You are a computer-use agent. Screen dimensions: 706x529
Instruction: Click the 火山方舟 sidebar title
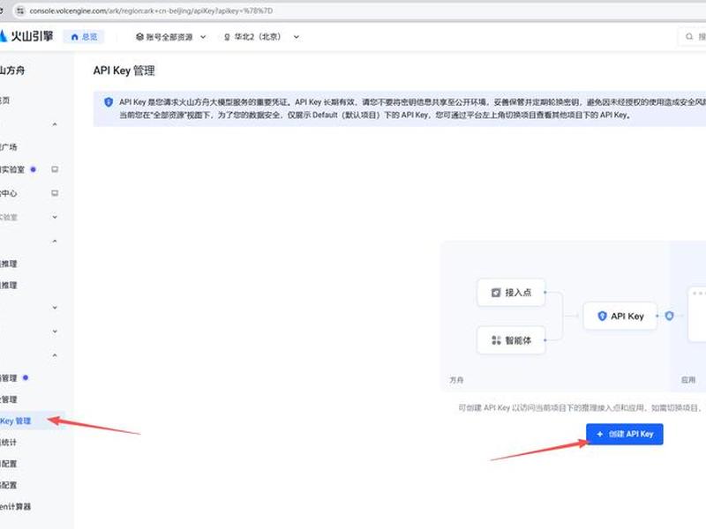coord(12,71)
